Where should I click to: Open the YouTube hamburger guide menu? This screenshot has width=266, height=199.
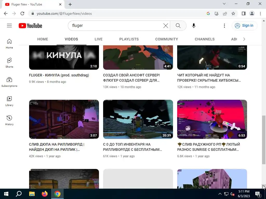pos(9,26)
